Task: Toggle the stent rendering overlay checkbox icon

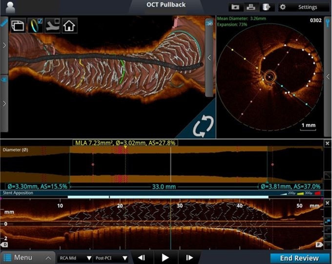Action: tap(36, 25)
